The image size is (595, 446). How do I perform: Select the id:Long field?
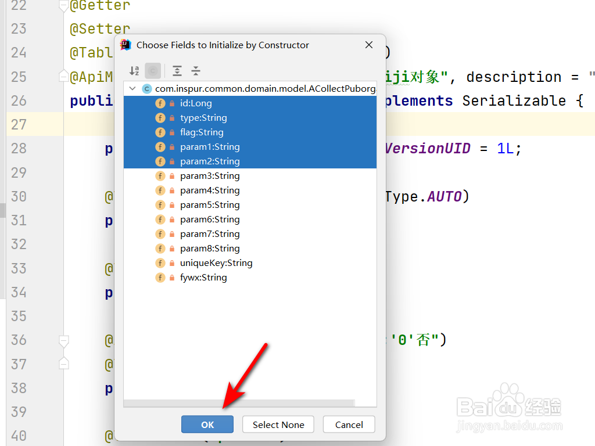click(x=250, y=103)
